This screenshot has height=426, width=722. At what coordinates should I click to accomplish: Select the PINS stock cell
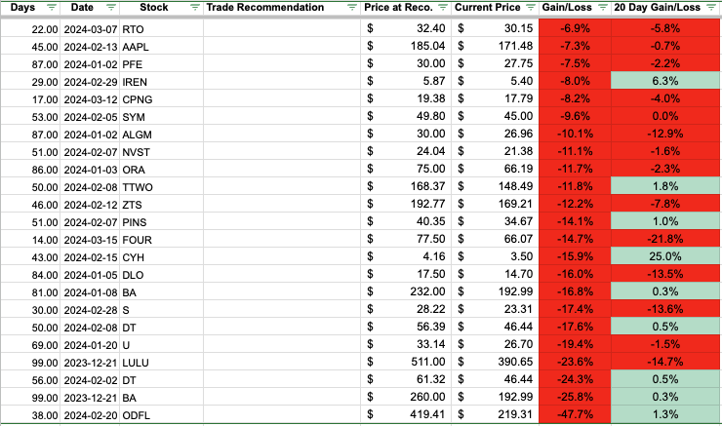[162, 222]
